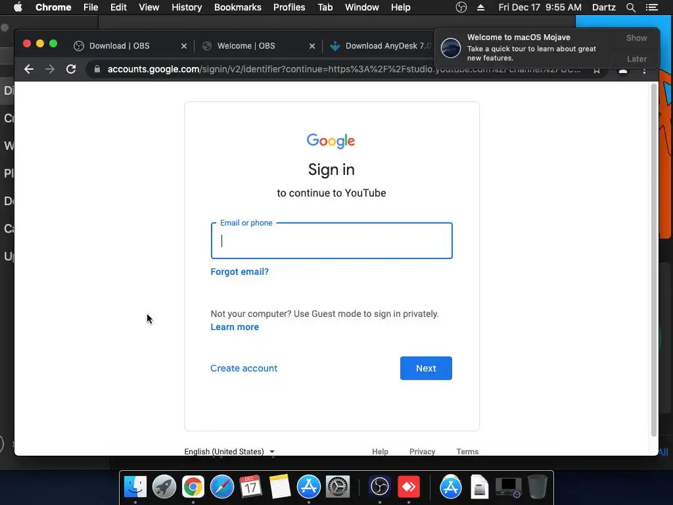The height and width of the screenshot is (505, 673).
Task: Click the OBS status icon in menu bar
Action: point(461,7)
